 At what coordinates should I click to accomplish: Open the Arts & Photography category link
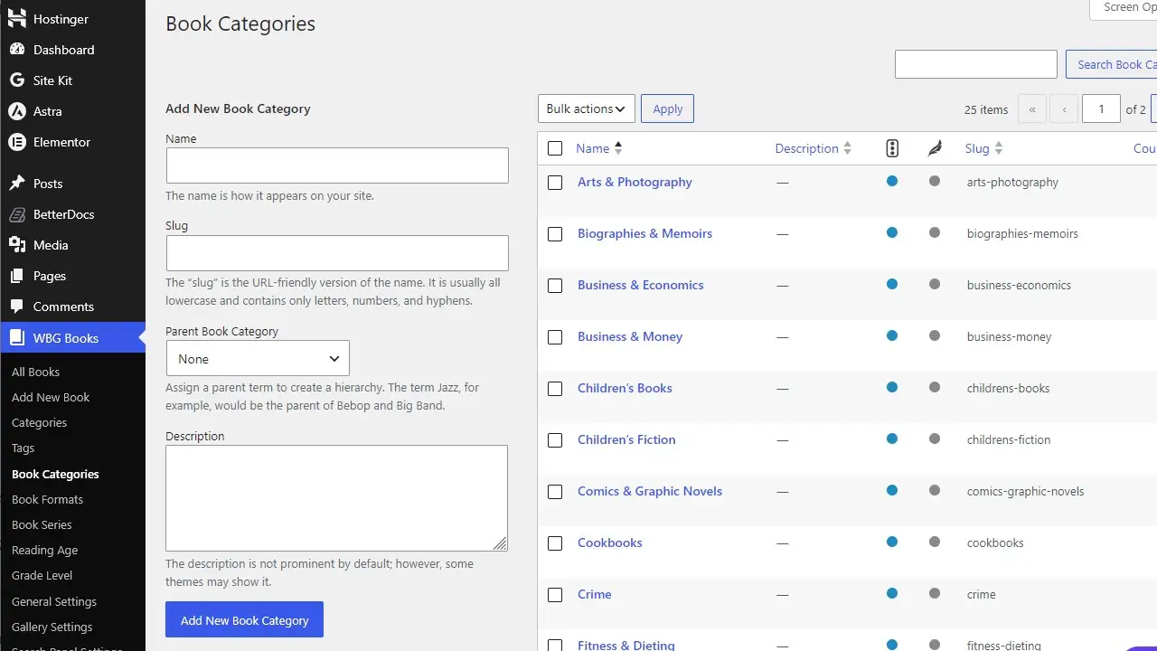click(635, 182)
